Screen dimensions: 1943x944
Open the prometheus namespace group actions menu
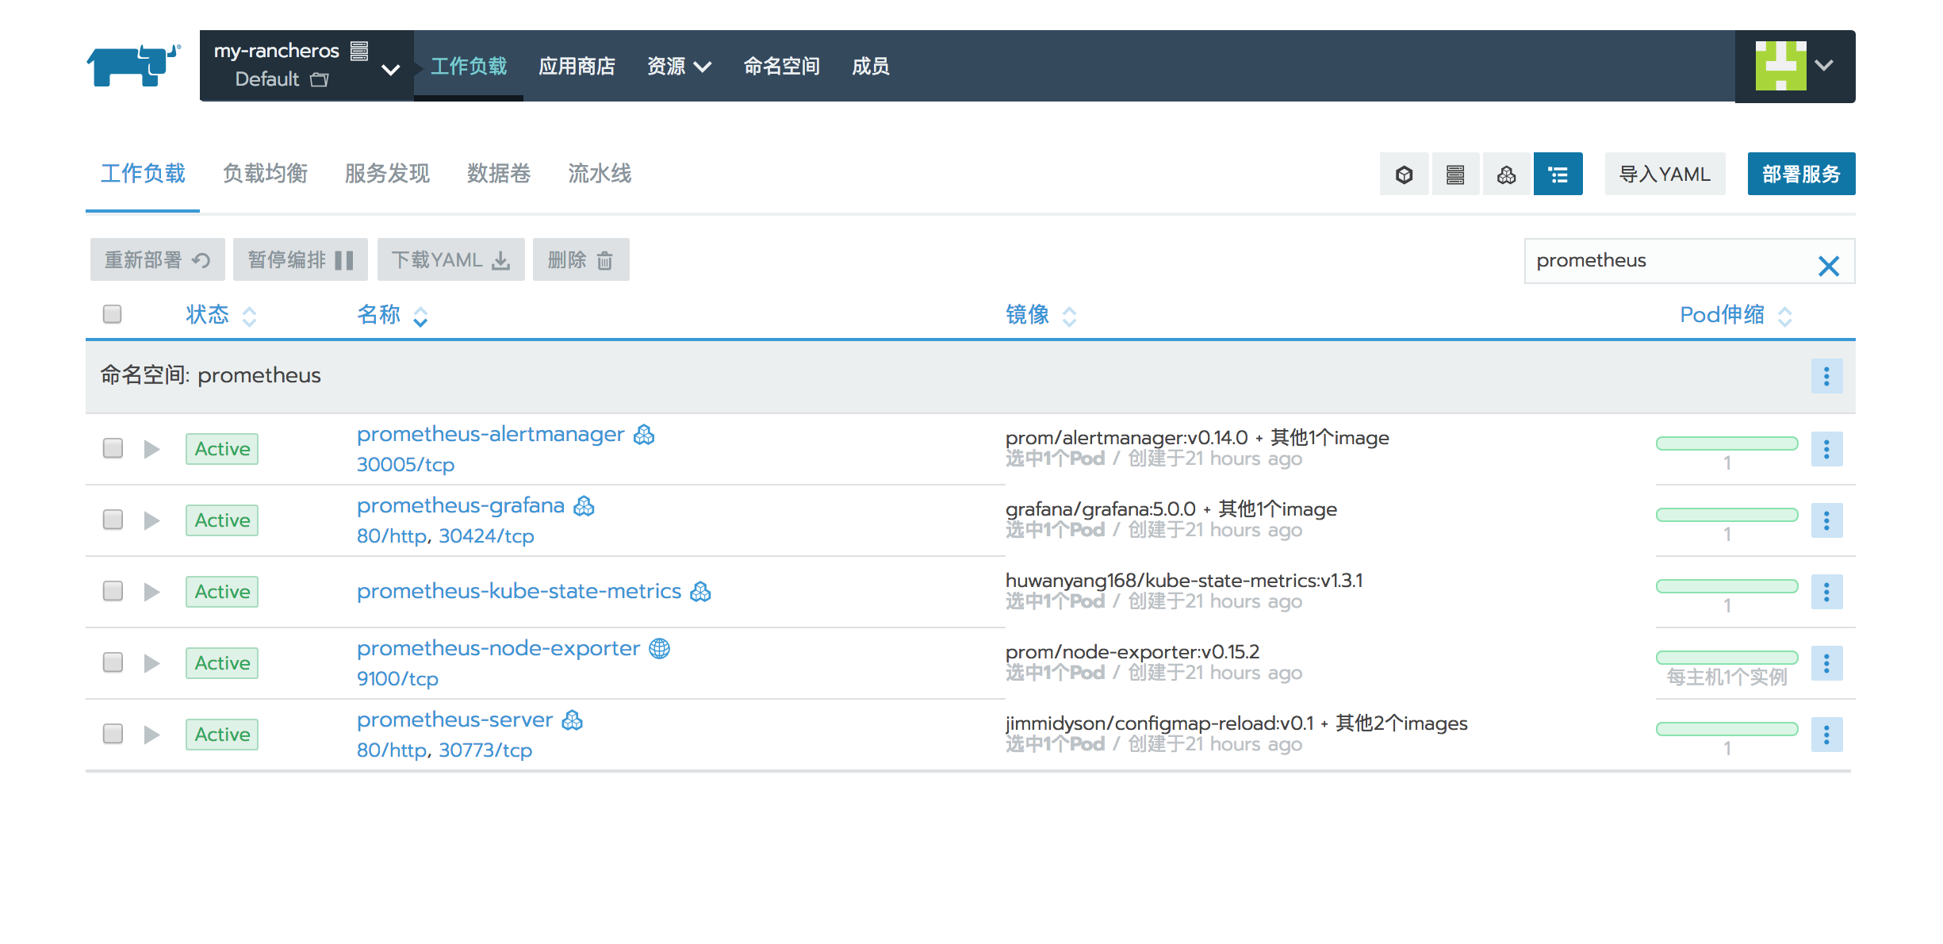[x=1826, y=376]
